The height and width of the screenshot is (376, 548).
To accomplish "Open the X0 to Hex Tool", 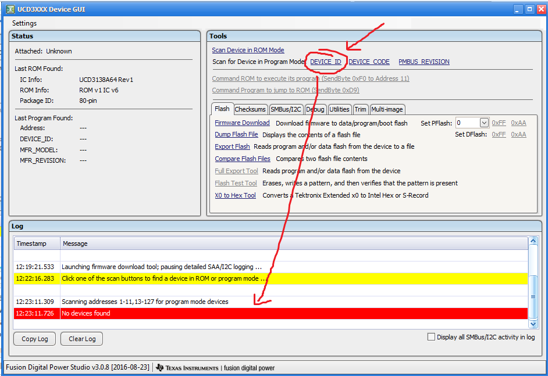I will tap(235, 195).
